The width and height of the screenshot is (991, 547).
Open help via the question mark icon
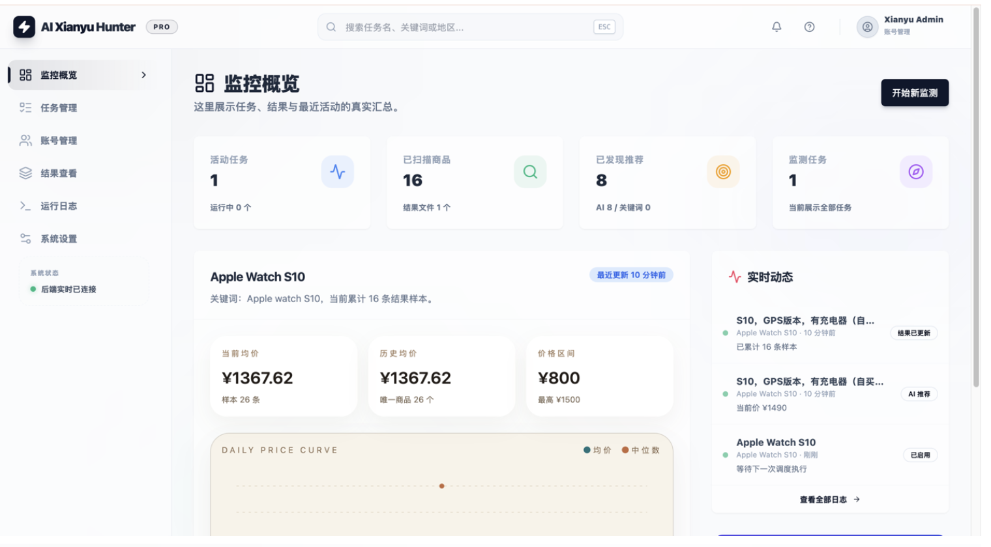[809, 27]
